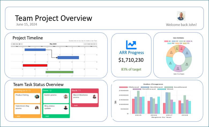Screen dimensions: 209x127
Task: Add a task under the Stuck column
Action: coord(75,106)
